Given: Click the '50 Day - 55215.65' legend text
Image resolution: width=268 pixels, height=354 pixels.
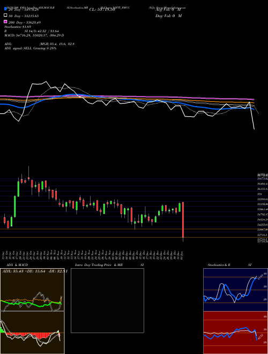Looking at the screenshot, I should coord(24,16).
